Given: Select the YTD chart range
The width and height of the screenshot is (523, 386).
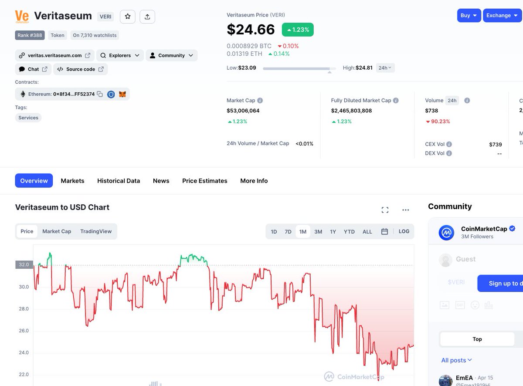Looking at the screenshot, I should 349,232.
